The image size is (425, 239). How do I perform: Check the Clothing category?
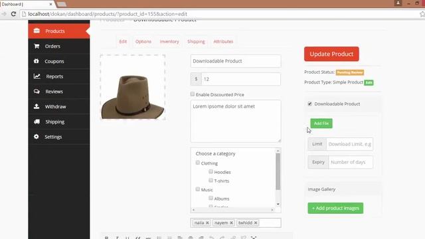[198, 163]
